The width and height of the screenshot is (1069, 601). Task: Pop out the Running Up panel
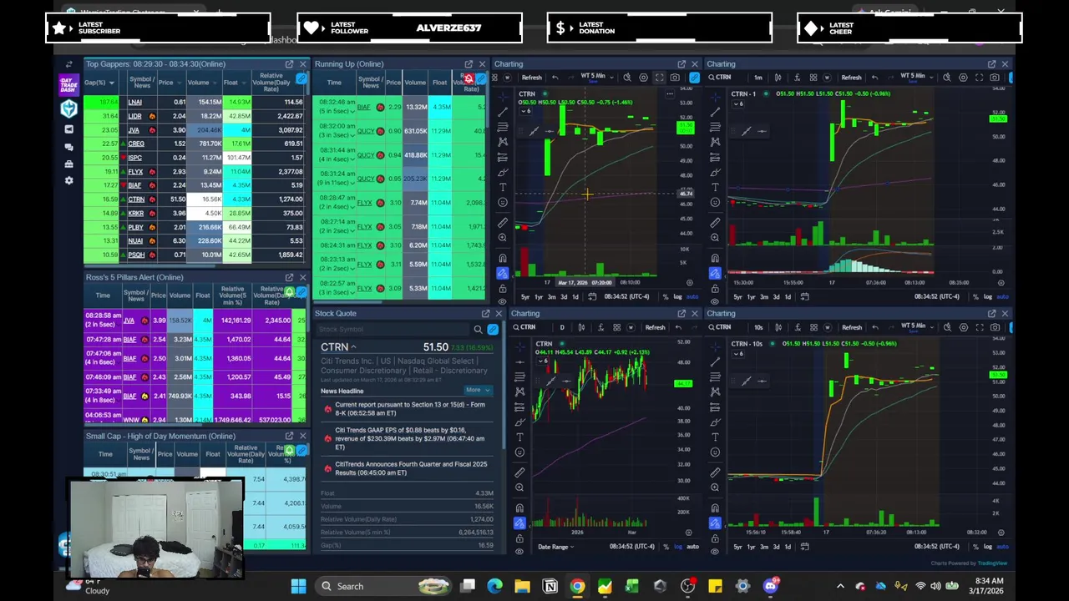click(x=469, y=64)
